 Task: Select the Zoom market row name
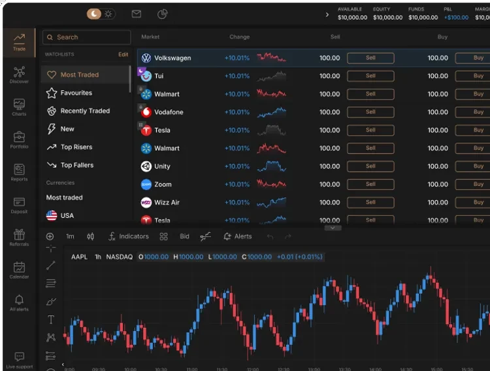(x=163, y=185)
